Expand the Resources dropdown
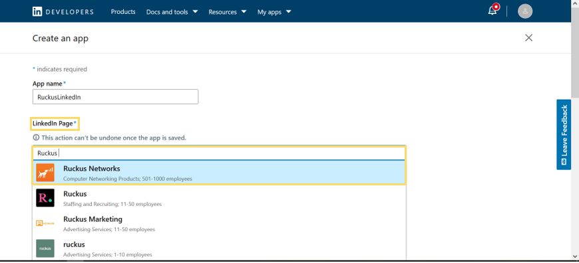This screenshot has width=579, height=263. (x=228, y=12)
